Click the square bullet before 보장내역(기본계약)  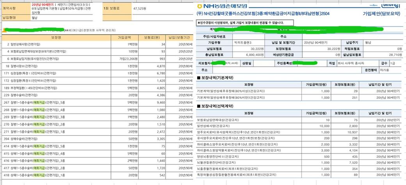click(199, 78)
